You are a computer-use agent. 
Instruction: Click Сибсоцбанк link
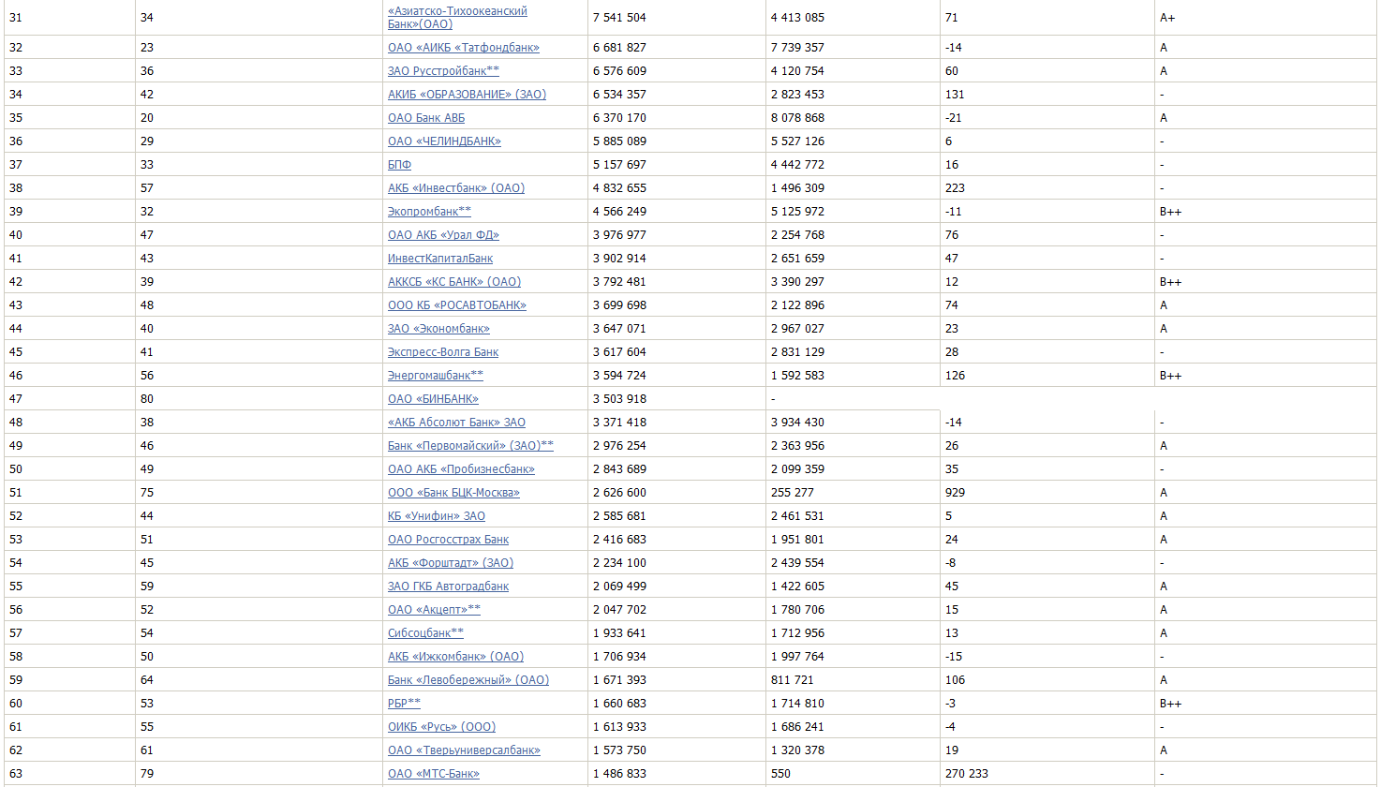pyautogui.click(x=425, y=633)
